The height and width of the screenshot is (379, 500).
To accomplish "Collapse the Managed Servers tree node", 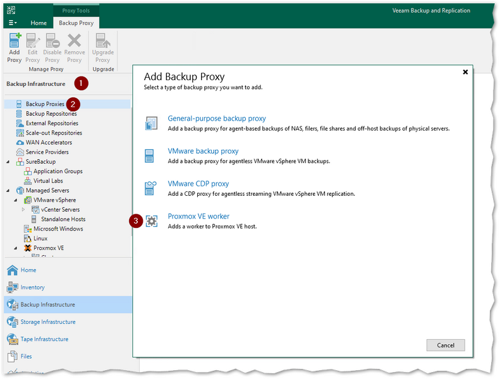I will [x=9, y=190].
